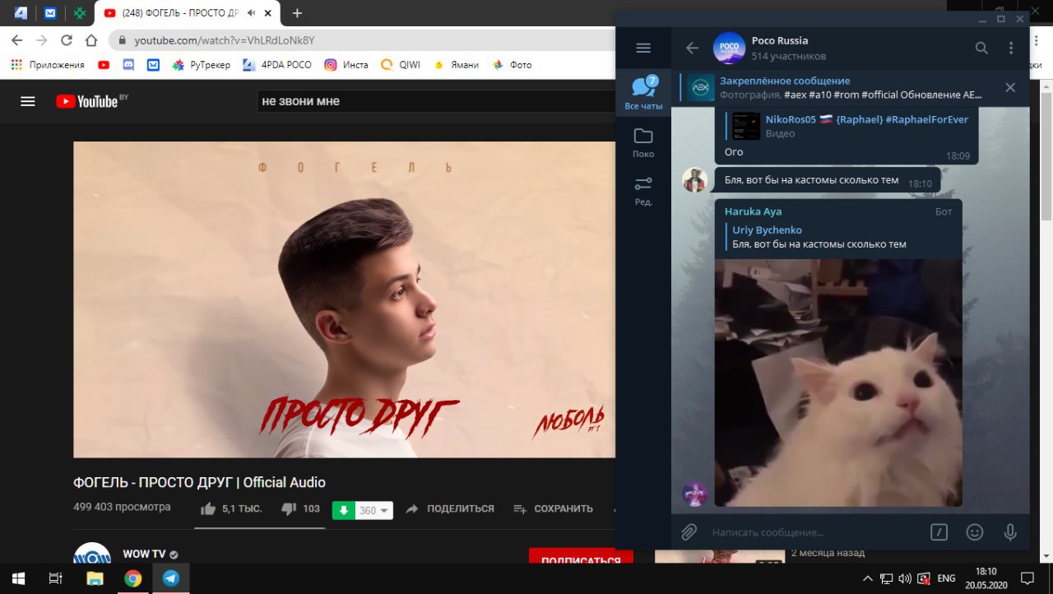Show hidden system tray icons
The width and height of the screenshot is (1053, 594).
869,578
